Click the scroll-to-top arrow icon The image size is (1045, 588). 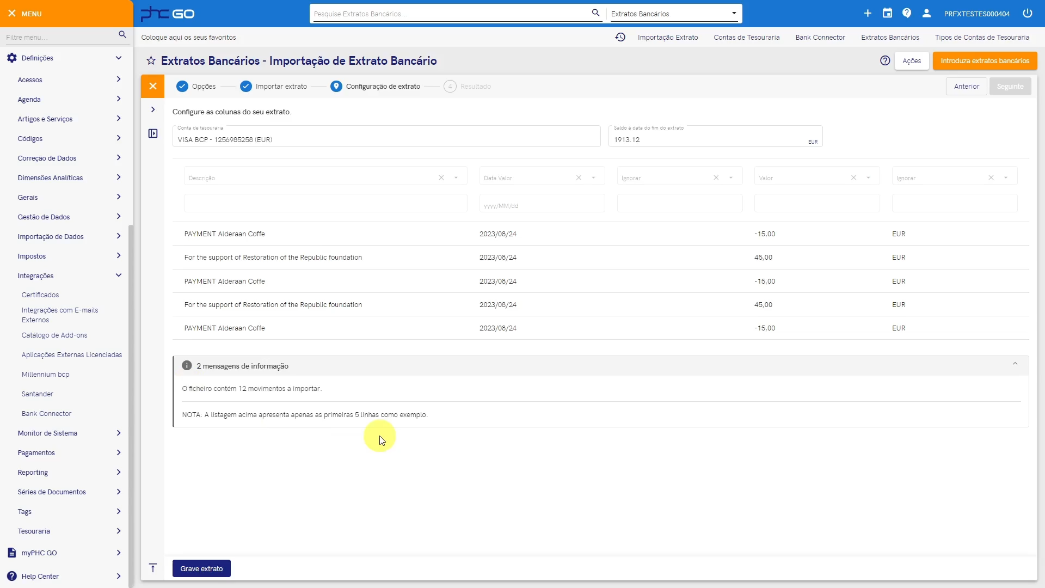pos(153,568)
